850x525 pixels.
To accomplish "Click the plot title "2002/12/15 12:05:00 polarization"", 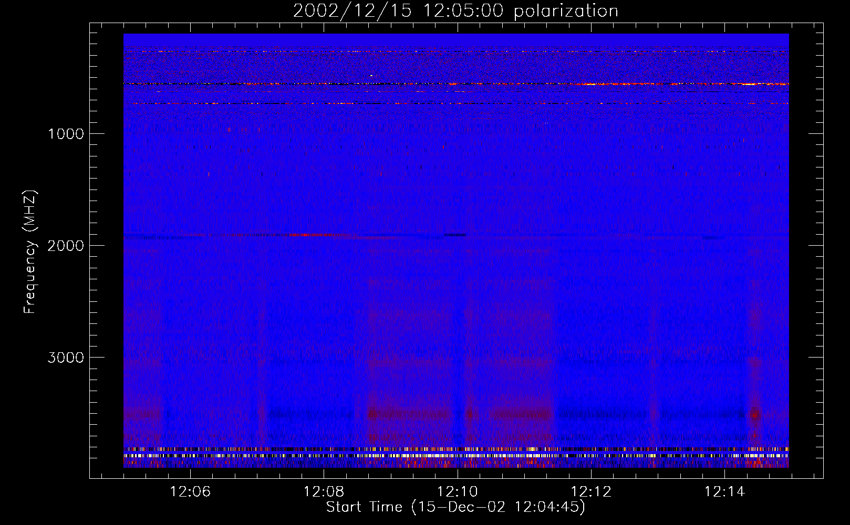I will 455,11.
